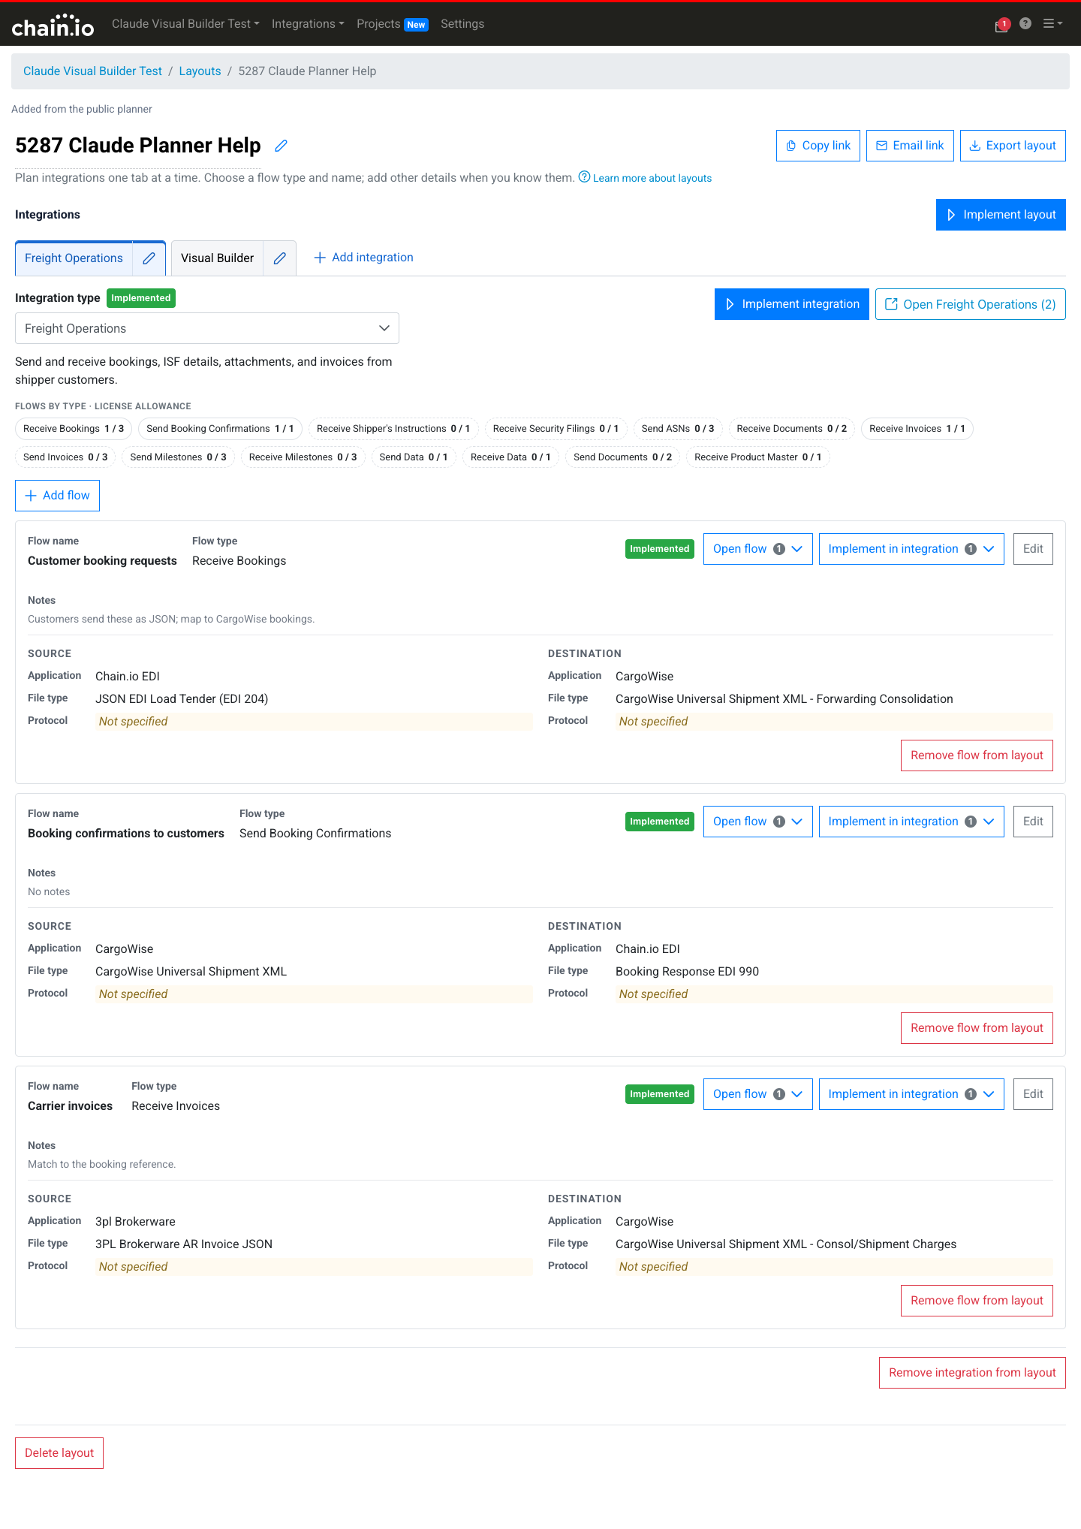Expand Open flow for Customer booking requests
1081x1529 pixels.
(x=757, y=549)
